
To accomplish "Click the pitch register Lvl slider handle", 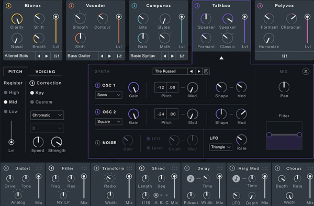I will pyautogui.click(x=12, y=142).
